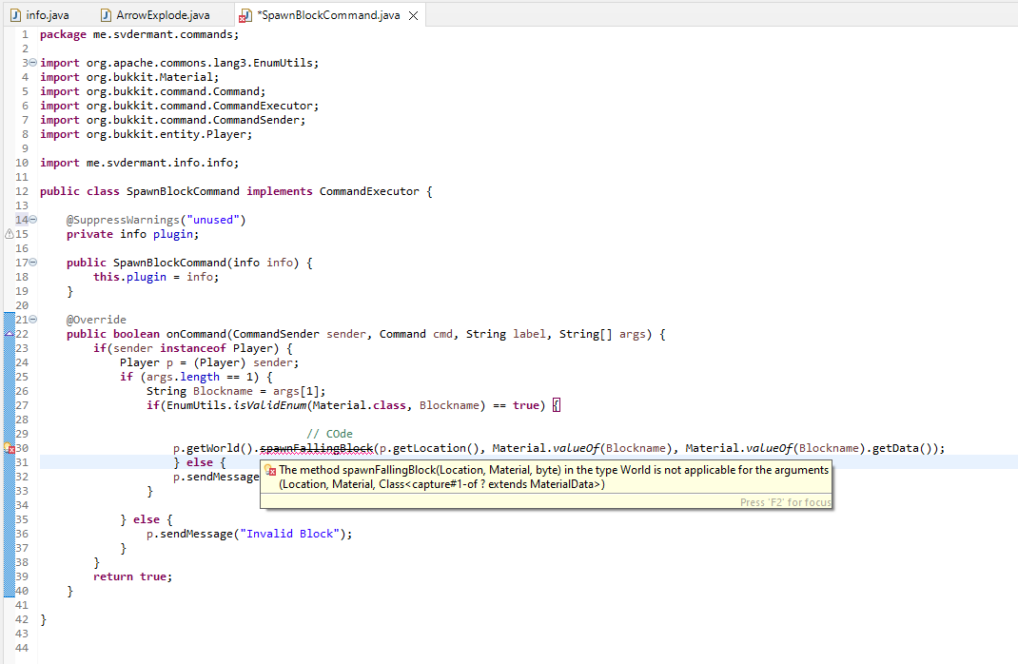Click the "Invalid Block" string literal
The width and height of the screenshot is (1018, 664).
(x=289, y=535)
